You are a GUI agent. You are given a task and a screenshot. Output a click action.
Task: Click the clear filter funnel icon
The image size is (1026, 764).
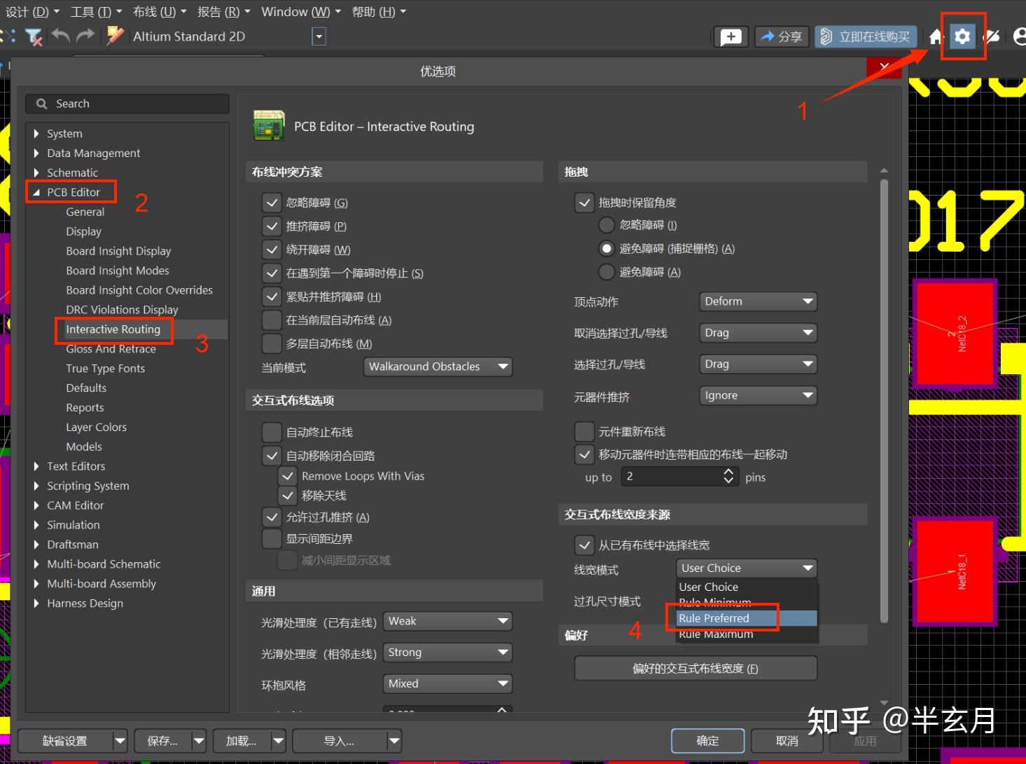[33, 36]
